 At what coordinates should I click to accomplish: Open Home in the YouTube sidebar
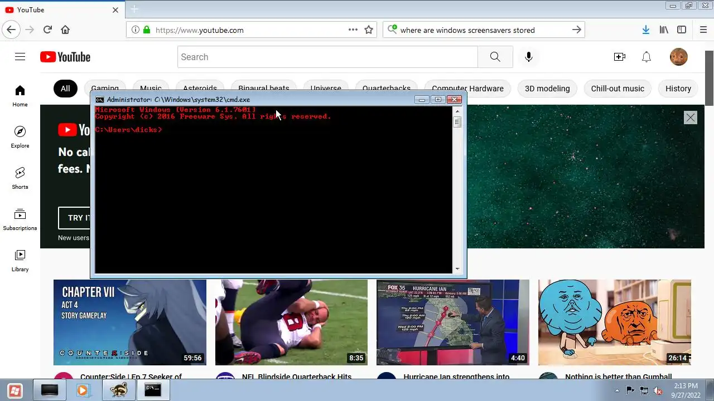20,96
